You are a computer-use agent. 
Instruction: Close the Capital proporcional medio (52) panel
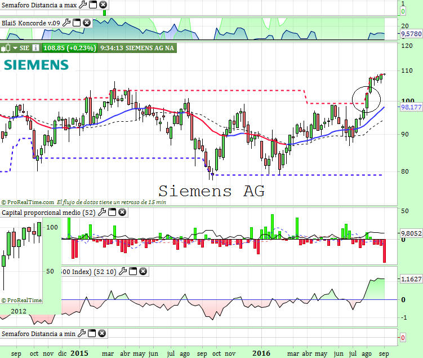tap(122, 213)
